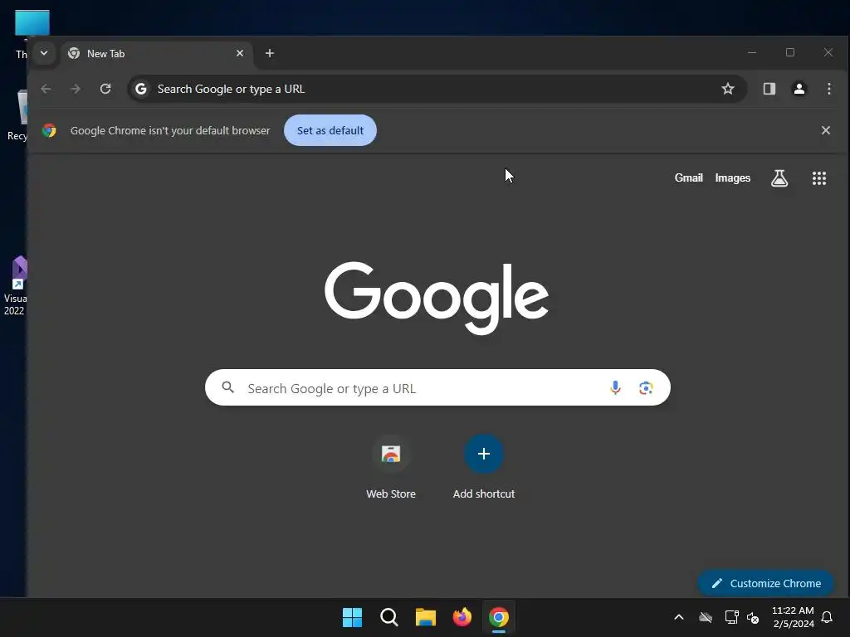Open the Chrome three-dot menu

pos(829,89)
